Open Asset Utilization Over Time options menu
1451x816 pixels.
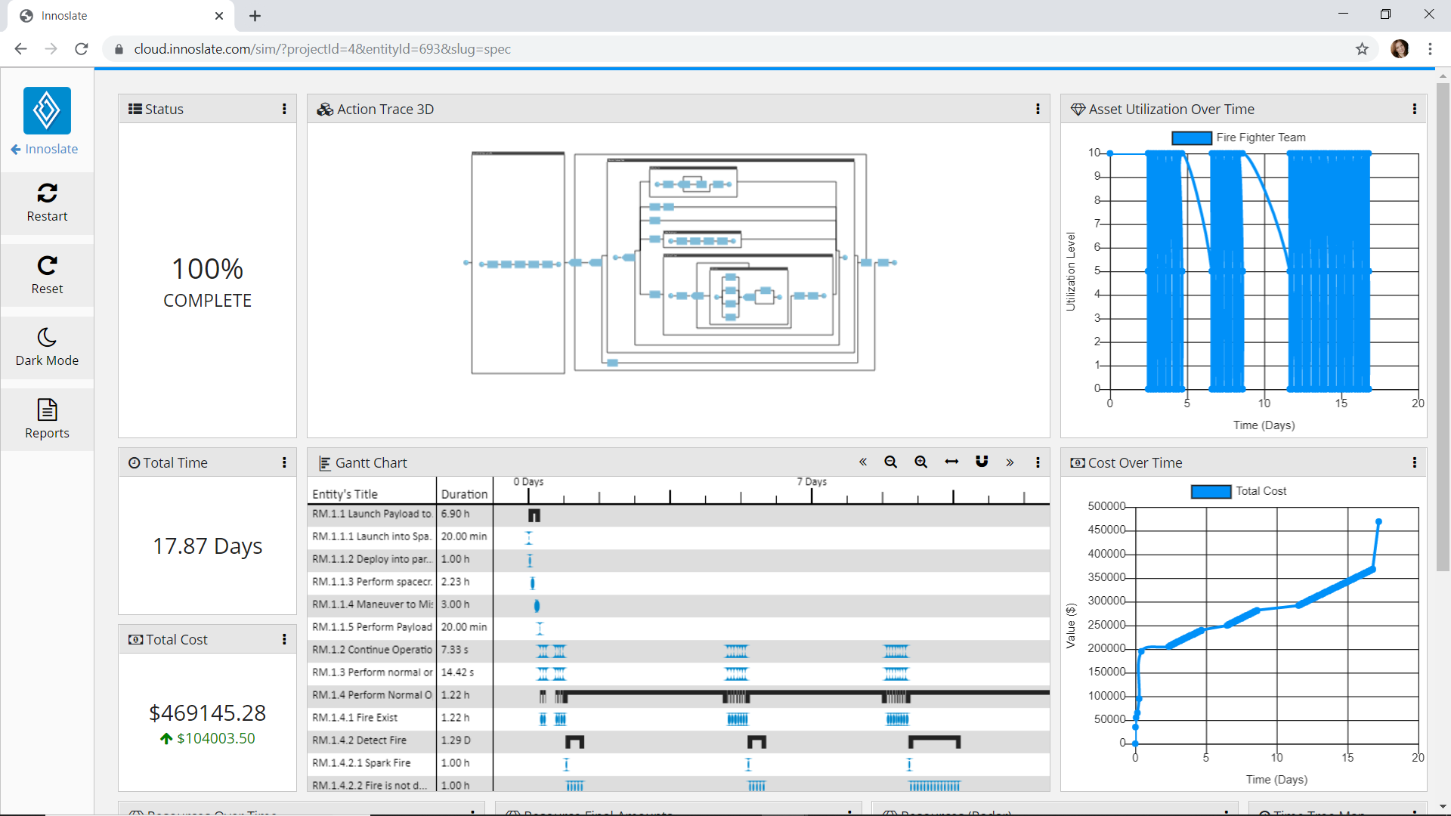1415,110
